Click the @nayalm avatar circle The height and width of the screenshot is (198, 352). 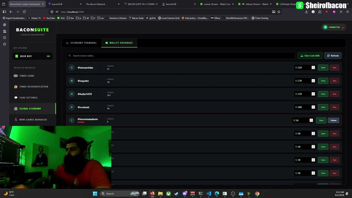tap(71, 81)
